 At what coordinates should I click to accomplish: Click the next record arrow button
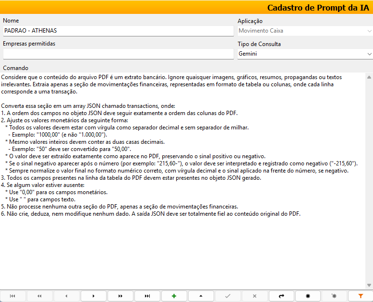click(x=93, y=296)
